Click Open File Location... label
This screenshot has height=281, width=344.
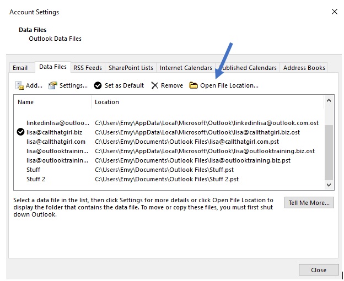point(229,85)
